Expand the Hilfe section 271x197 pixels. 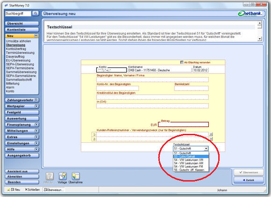point(36,149)
